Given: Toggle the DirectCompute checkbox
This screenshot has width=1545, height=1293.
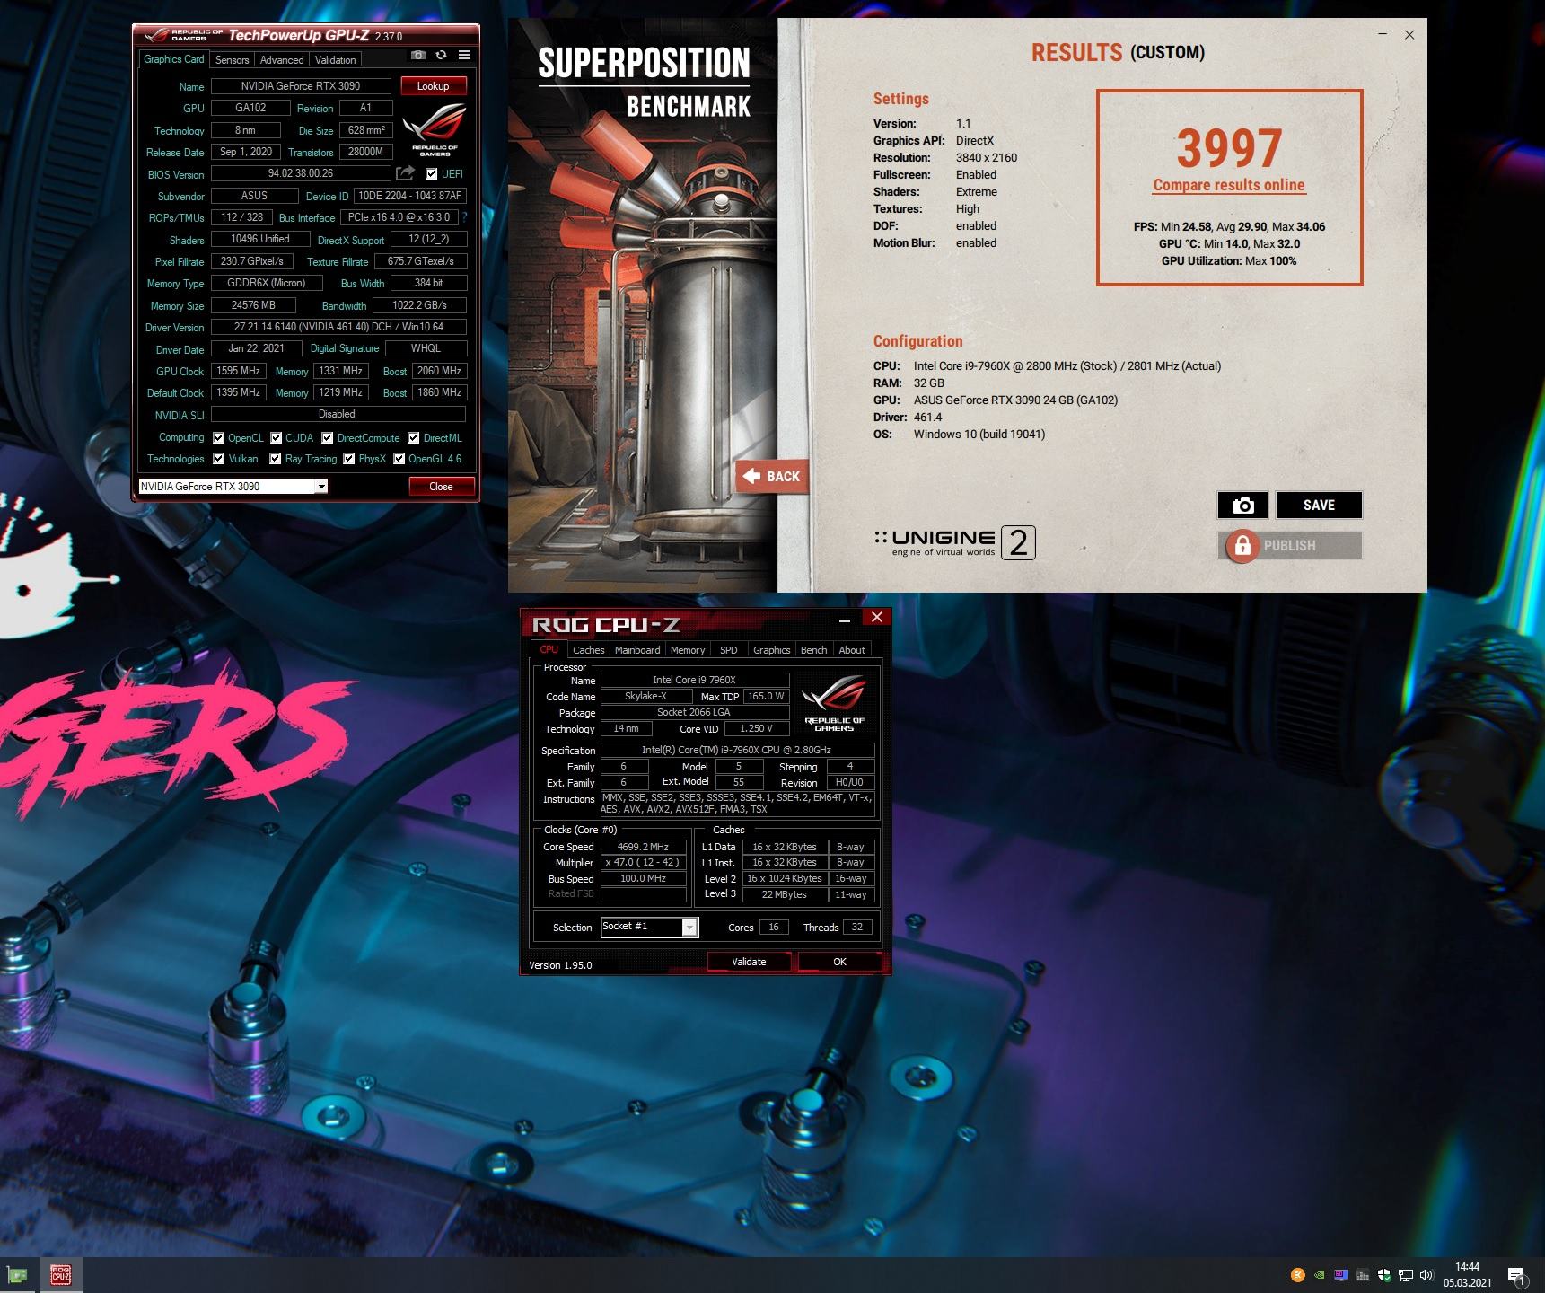Looking at the screenshot, I should coord(328,438).
